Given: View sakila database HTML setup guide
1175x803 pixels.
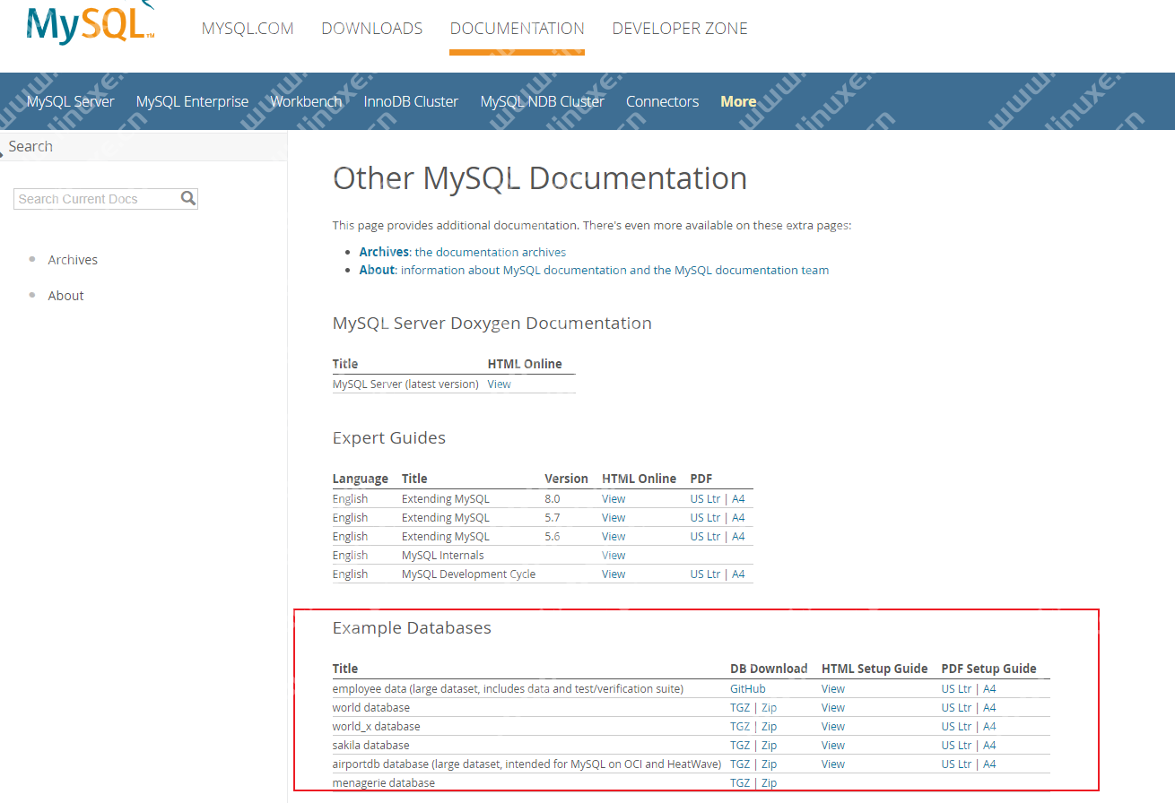Looking at the screenshot, I should (x=833, y=745).
